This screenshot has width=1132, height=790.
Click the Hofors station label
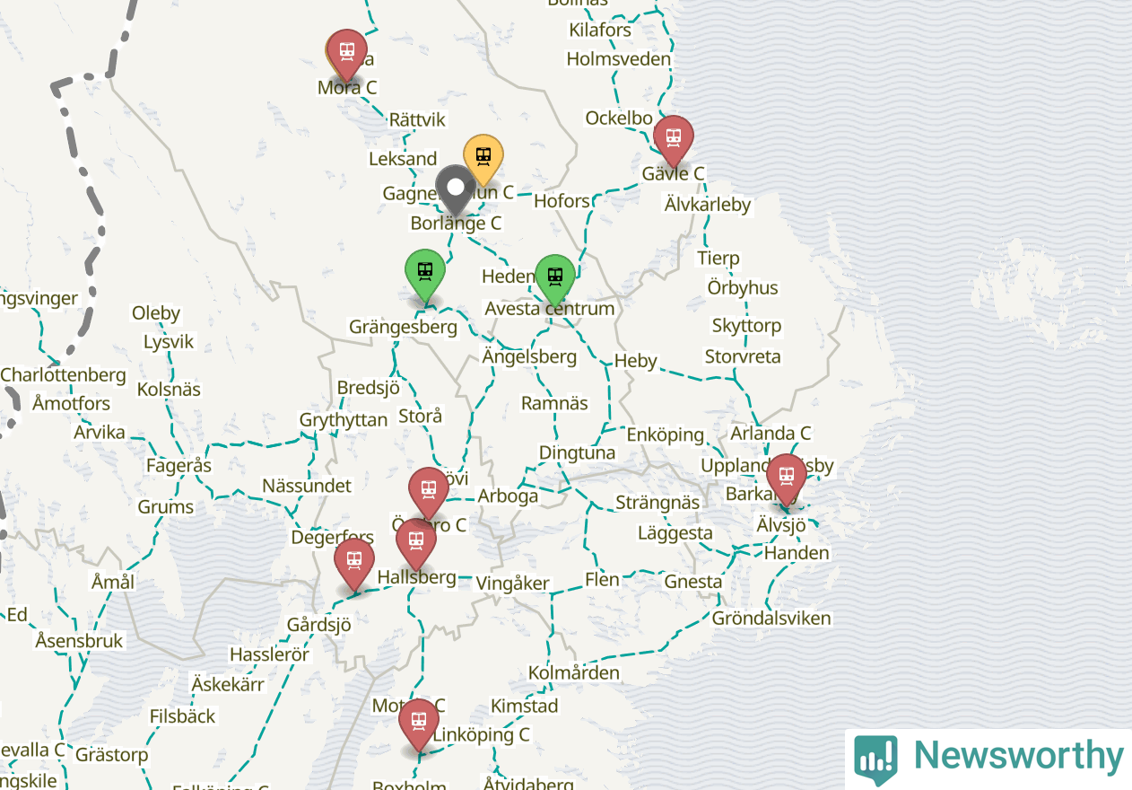562,201
